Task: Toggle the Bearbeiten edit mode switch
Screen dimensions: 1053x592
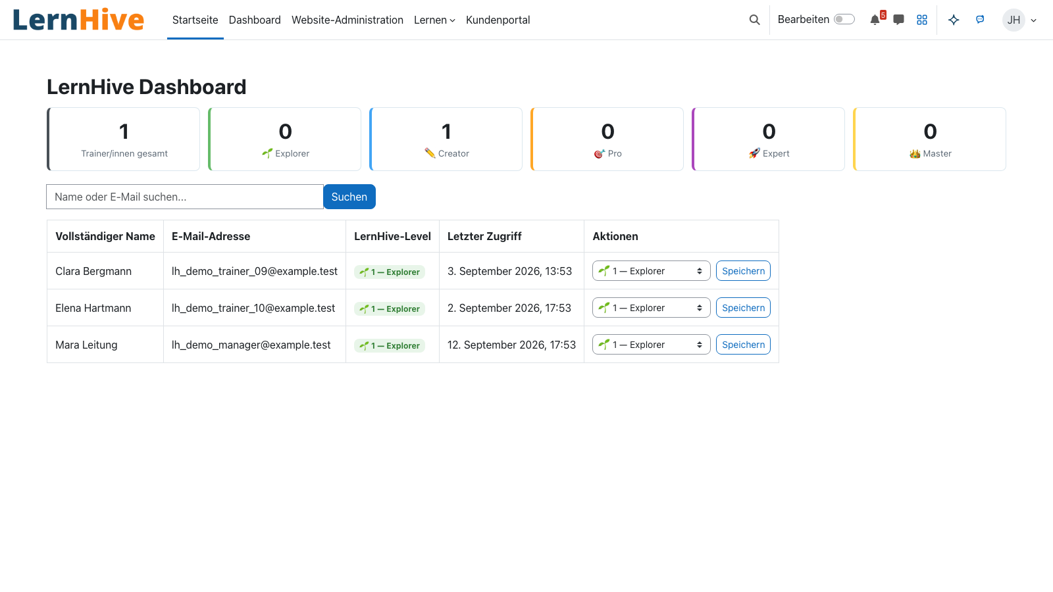Action: pyautogui.click(x=844, y=19)
